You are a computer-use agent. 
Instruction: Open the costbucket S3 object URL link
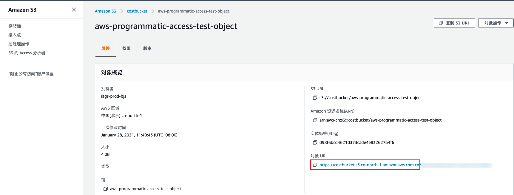369,165
